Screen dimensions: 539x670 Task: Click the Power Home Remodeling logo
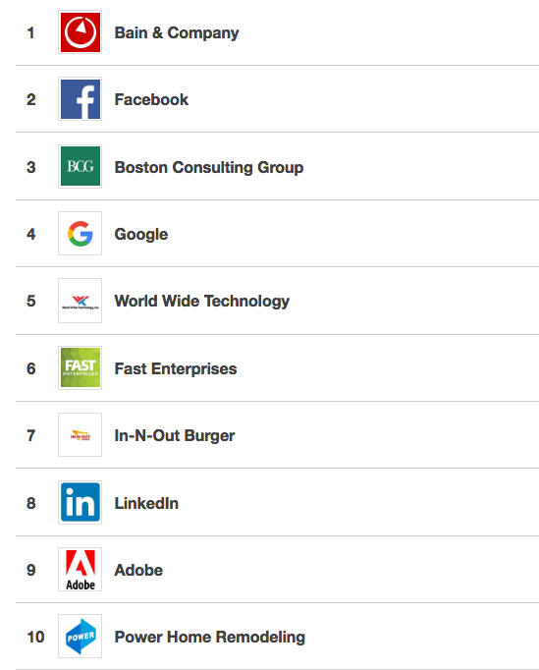click(80, 637)
